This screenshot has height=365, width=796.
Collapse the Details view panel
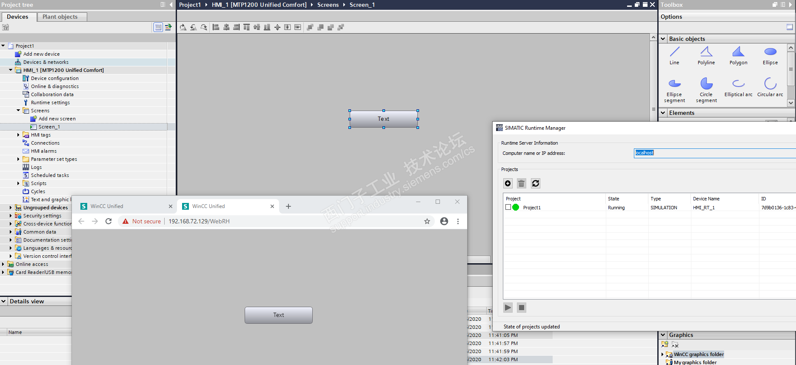pos(4,301)
